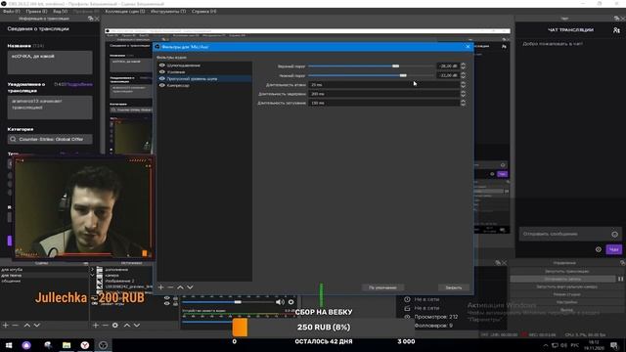Open the Правка menu
Screen dimensions: 626x352
pos(36,12)
